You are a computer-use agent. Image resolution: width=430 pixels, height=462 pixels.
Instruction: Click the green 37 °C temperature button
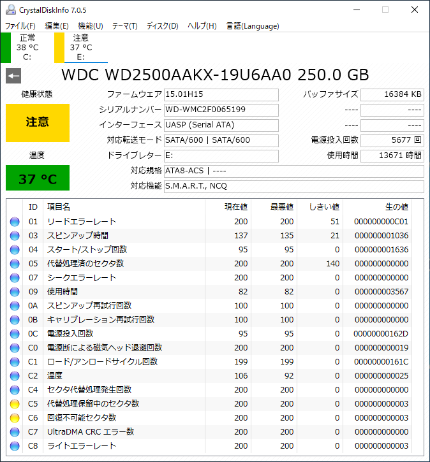[38, 178]
